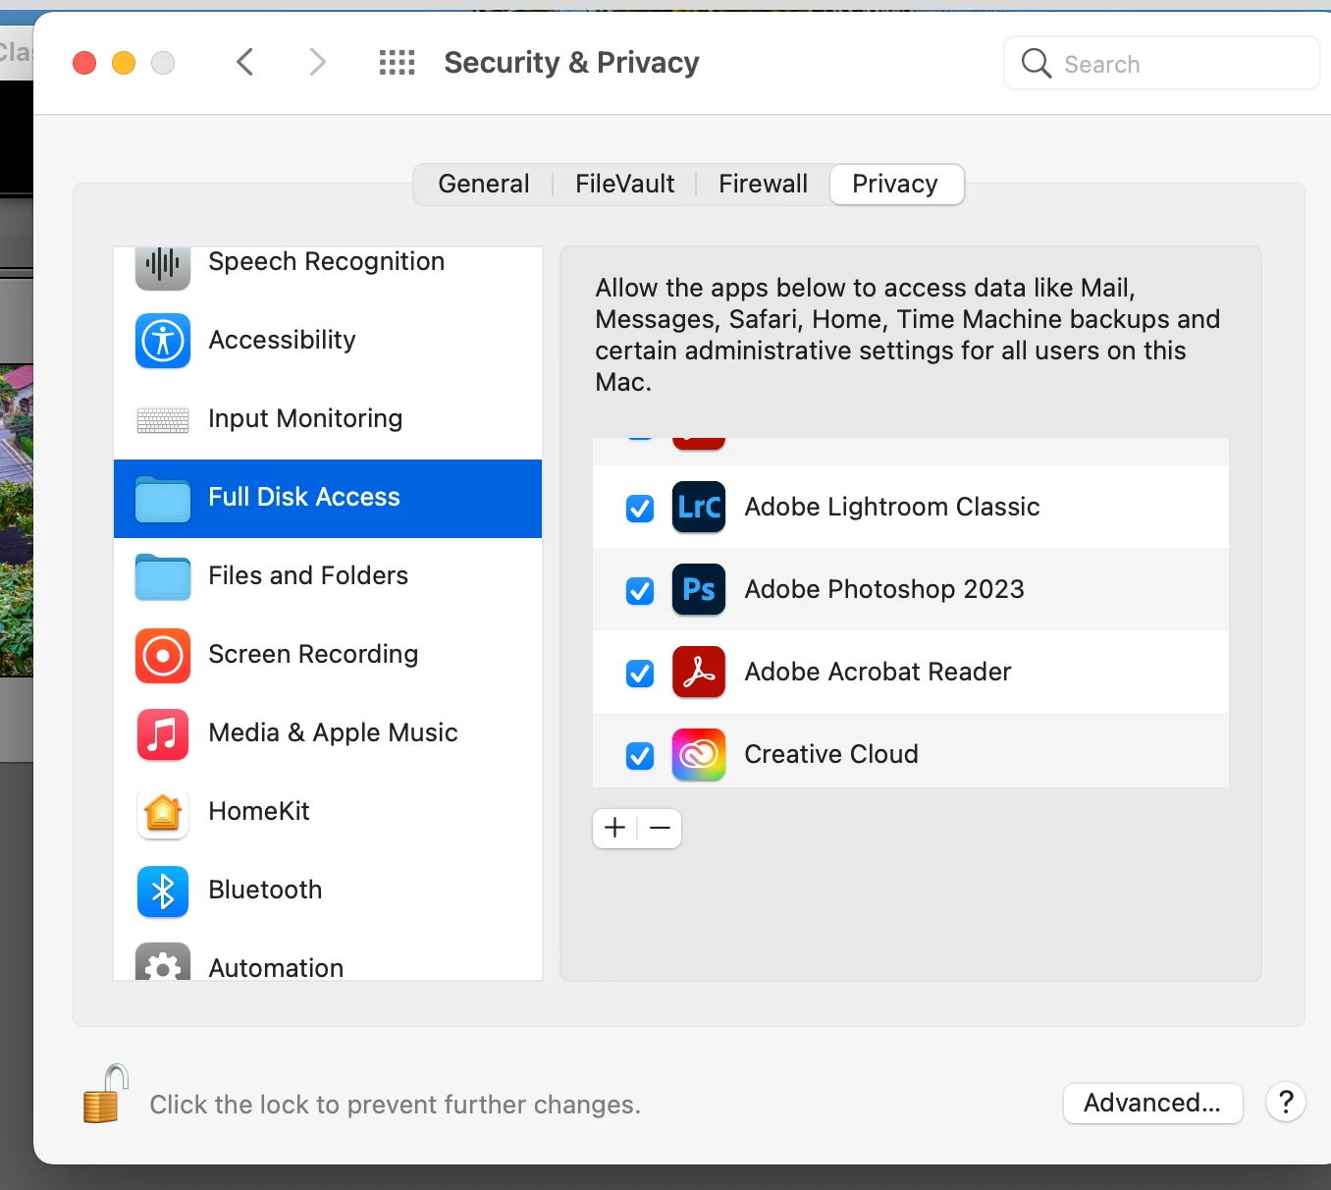This screenshot has width=1331, height=1190.
Task: Uncheck Adobe Photoshop 2023 disk access
Action: pos(640,590)
